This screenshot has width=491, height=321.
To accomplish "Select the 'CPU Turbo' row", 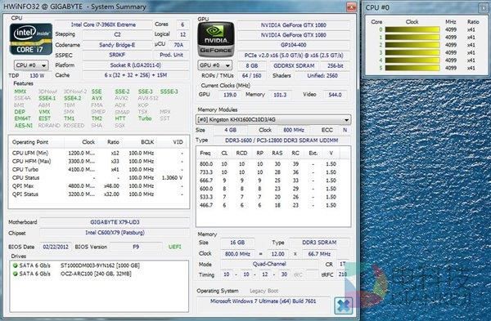I will tap(98, 169).
